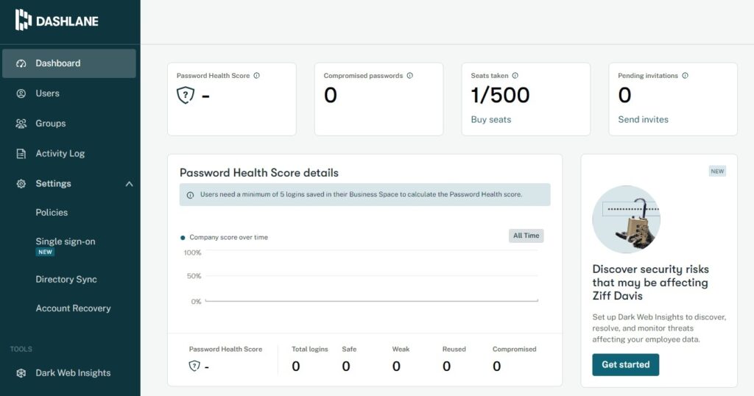Click the 1/500 seats taken value
The image size is (754, 396).
click(500, 95)
